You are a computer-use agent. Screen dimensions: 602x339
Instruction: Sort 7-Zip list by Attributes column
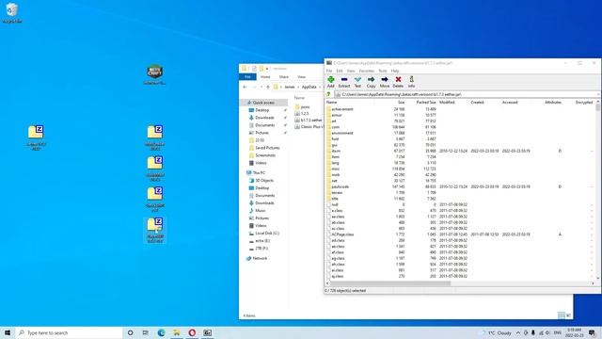(553, 103)
